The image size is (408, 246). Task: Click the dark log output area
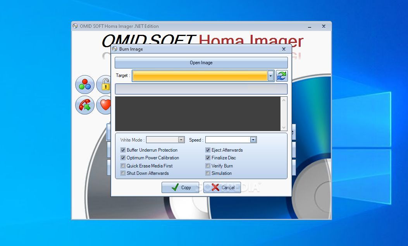(x=198, y=114)
